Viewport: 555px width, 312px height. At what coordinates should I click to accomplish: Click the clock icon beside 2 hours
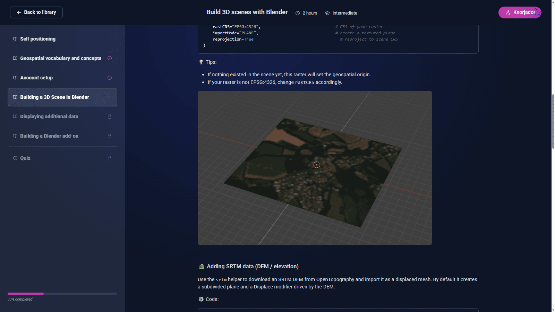click(298, 13)
